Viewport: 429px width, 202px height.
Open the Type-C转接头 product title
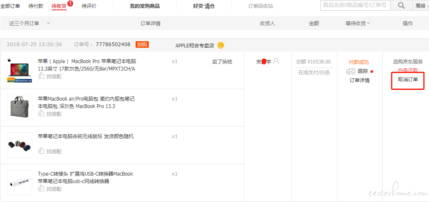86,177
